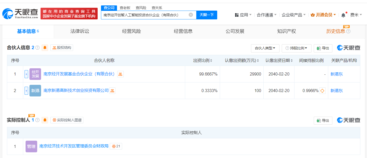Open the 开通会员 dropdown

tap(323, 15)
